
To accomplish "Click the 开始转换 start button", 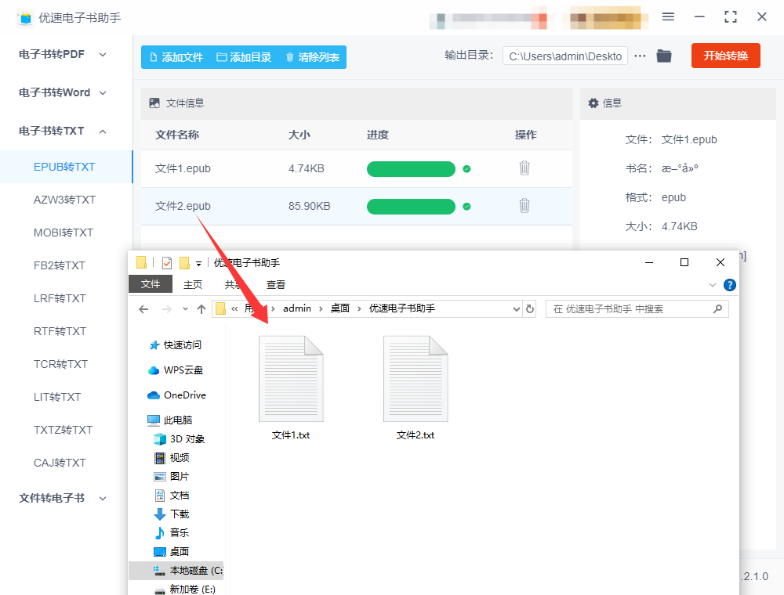I will tap(725, 56).
